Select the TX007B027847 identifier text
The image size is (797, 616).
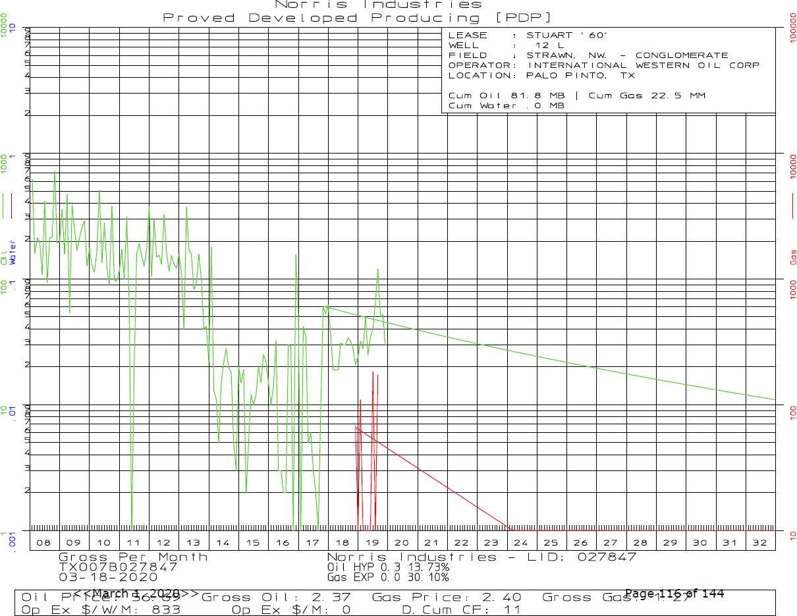pyautogui.click(x=118, y=567)
